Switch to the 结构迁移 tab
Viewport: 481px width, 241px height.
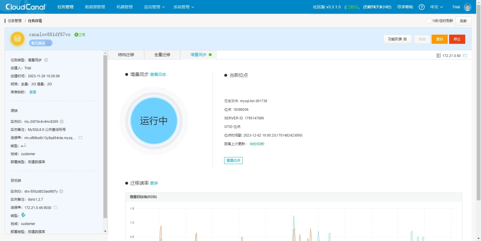click(x=126, y=55)
